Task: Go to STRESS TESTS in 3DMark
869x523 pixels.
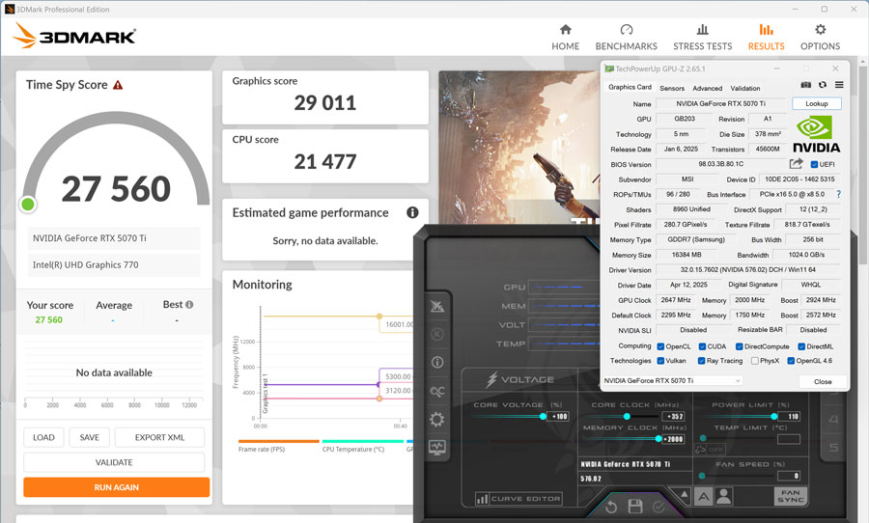Action: [702, 37]
